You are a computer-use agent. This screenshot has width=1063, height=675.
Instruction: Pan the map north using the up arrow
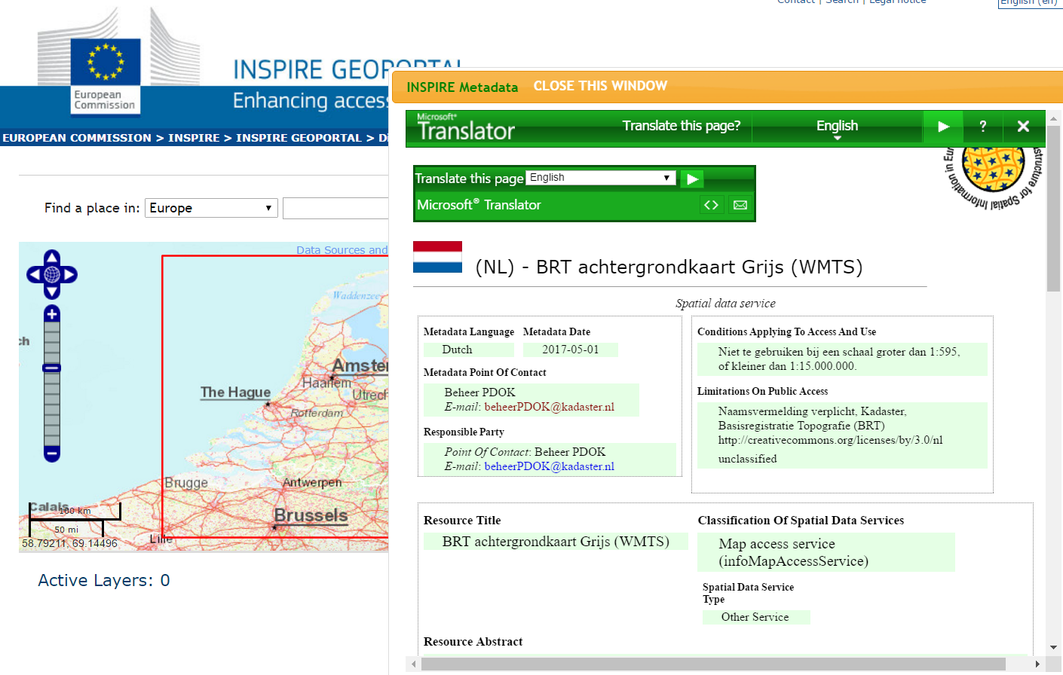52,258
